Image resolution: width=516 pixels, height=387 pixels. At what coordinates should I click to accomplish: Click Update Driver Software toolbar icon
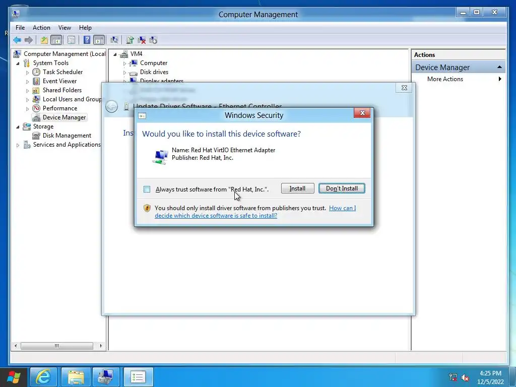(130, 40)
